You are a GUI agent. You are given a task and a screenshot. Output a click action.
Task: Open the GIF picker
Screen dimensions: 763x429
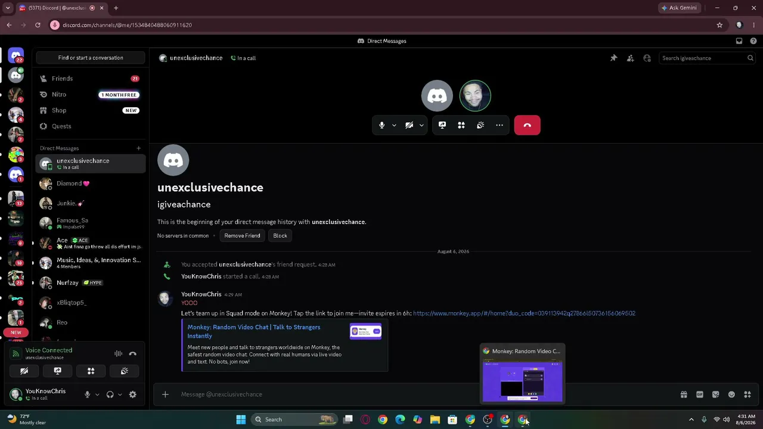point(700,394)
